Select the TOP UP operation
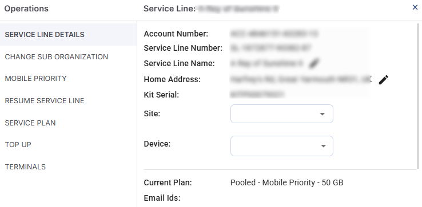422x207 pixels. click(68, 145)
